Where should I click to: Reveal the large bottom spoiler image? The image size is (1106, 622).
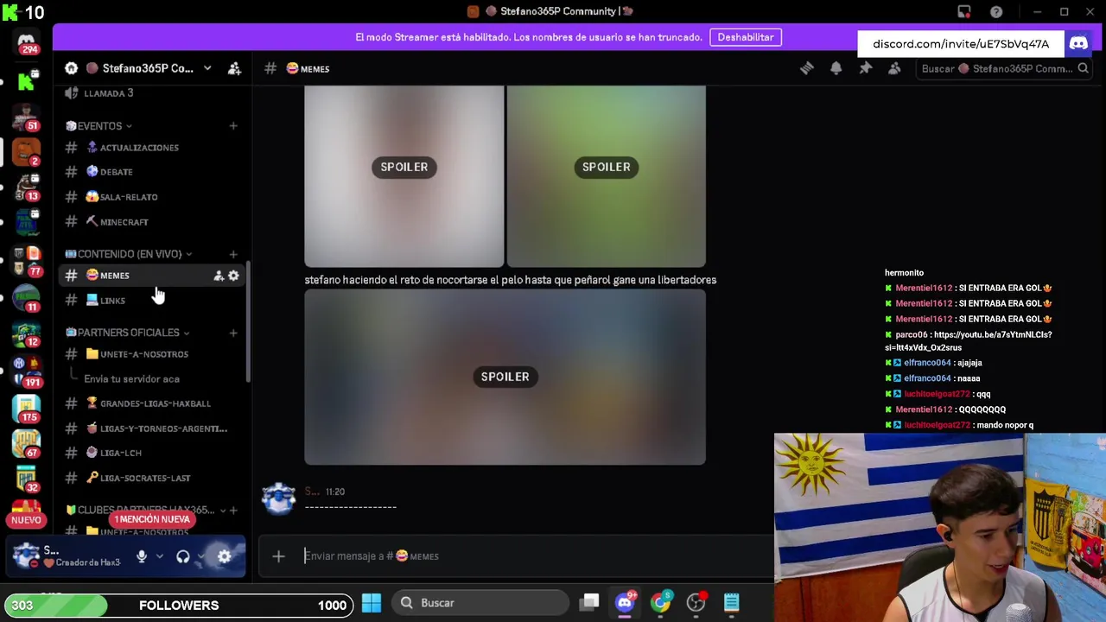[505, 378]
